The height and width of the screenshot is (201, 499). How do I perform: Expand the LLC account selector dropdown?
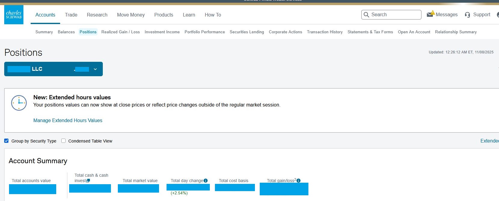click(x=54, y=69)
